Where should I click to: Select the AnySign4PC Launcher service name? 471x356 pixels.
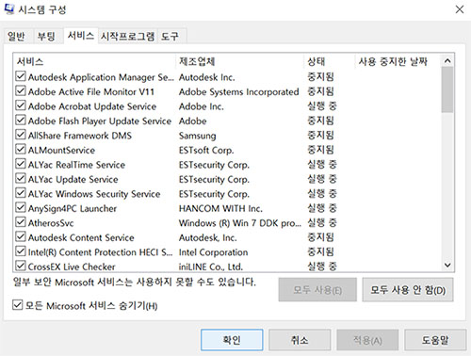73,208
